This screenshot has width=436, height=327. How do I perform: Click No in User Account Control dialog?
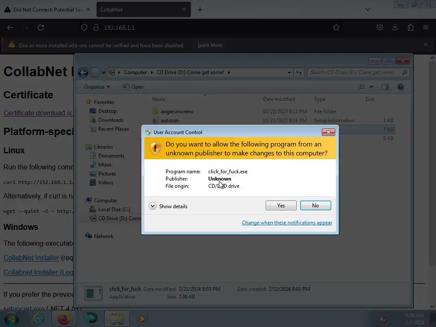click(316, 206)
